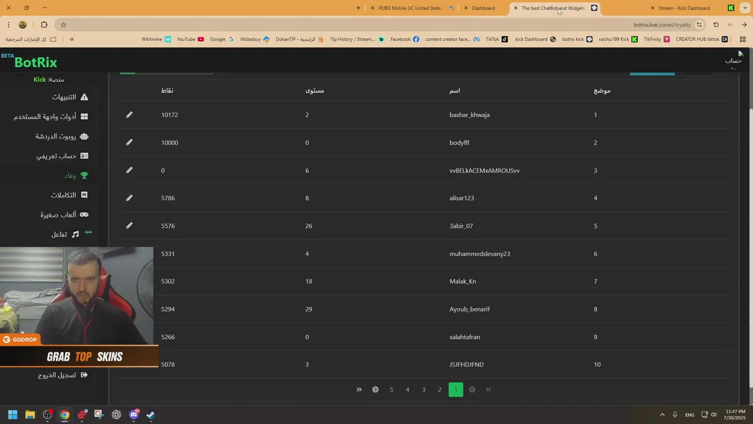
Task: Open YouTube bookmark
Action: 190,39
